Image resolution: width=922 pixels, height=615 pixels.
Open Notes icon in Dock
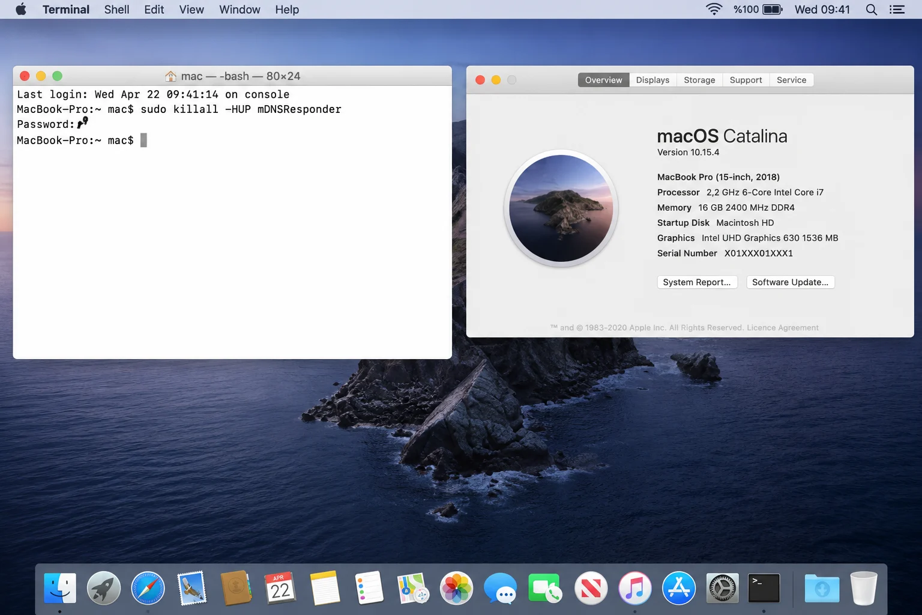point(325,588)
